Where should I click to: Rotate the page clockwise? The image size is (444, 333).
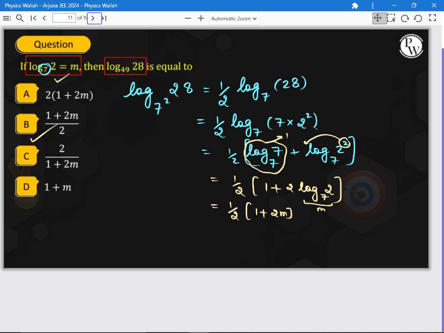click(x=405, y=18)
